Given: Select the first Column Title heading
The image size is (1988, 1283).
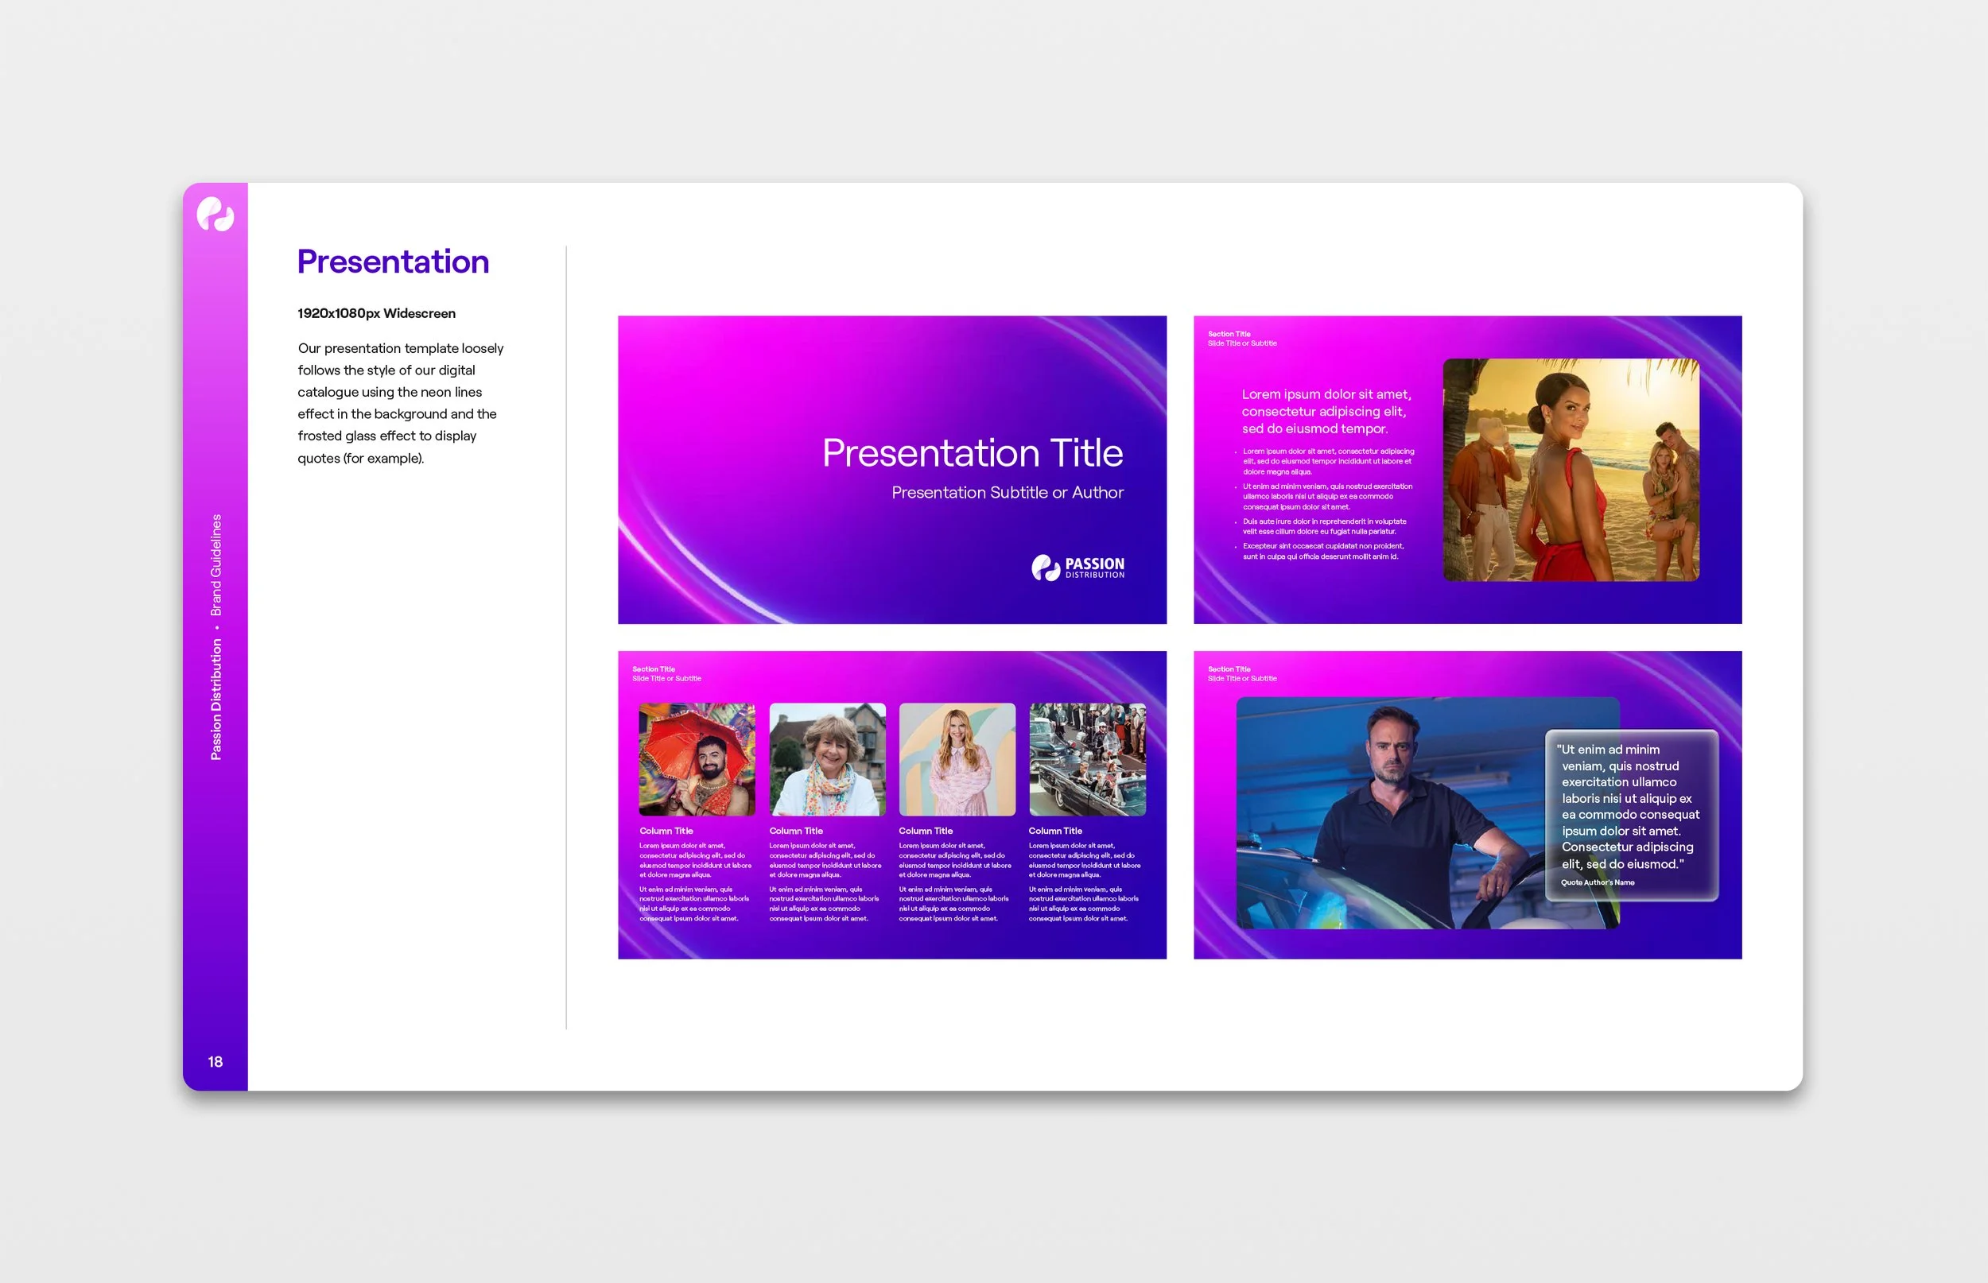Looking at the screenshot, I should click(x=666, y=831).
